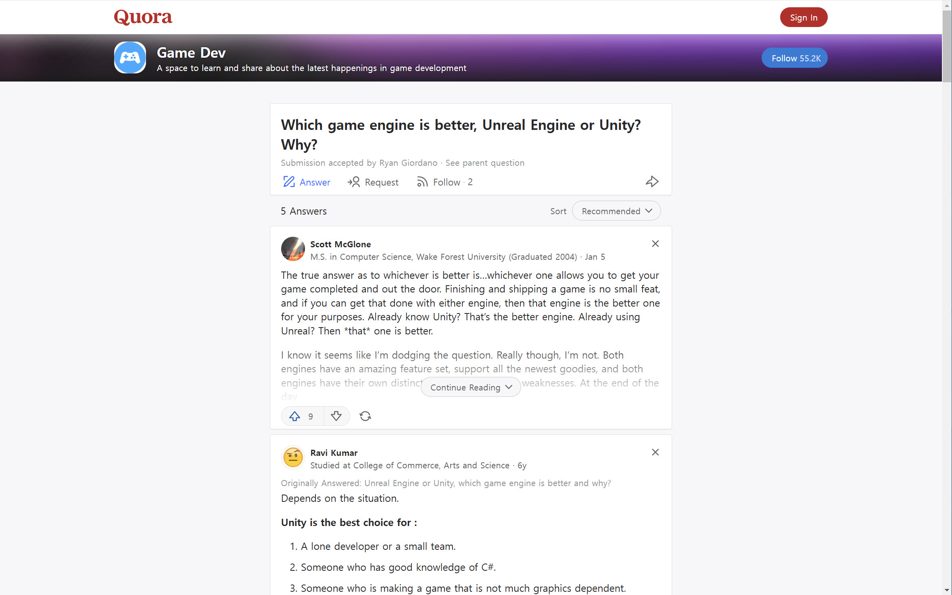Open the Recommended sort dropdown
Viewport: 952px width, 595px height.
coord(616,211)
